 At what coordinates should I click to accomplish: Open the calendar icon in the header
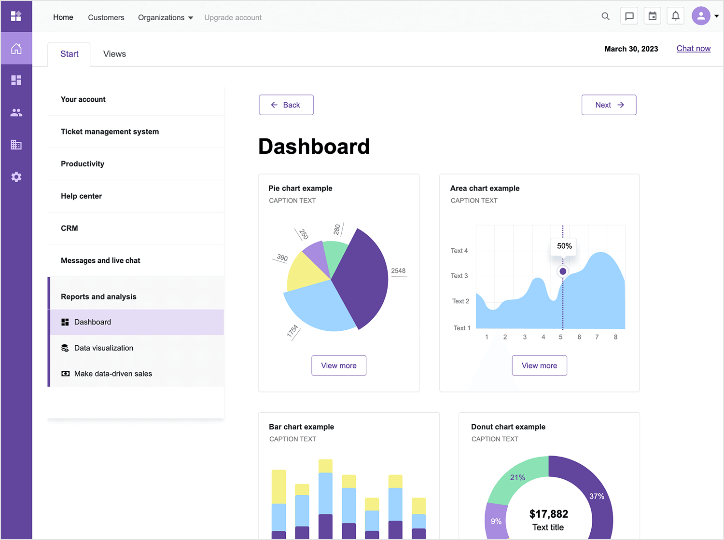pos(653,16)
